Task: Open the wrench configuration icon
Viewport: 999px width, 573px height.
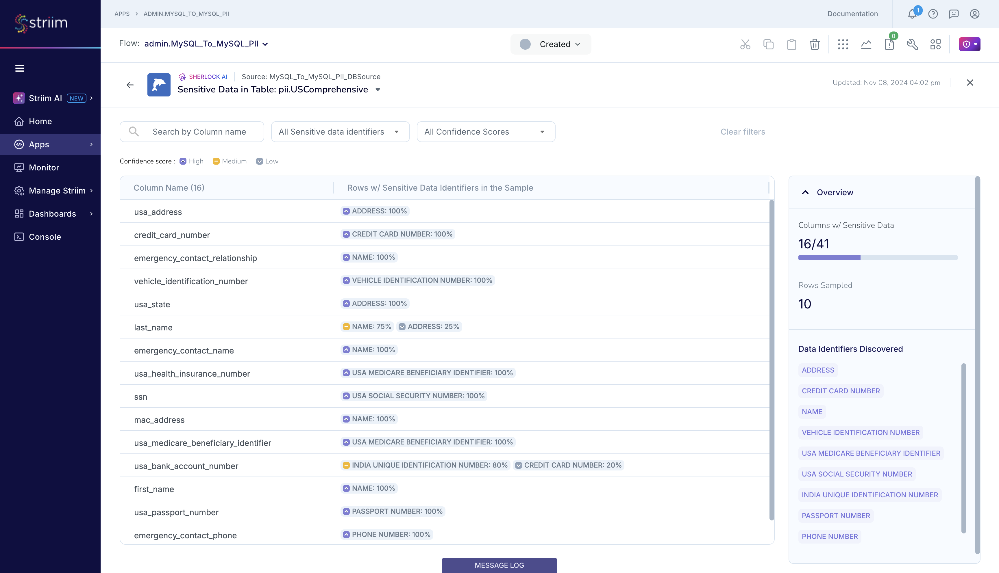Action: click(x=912, y=44)
